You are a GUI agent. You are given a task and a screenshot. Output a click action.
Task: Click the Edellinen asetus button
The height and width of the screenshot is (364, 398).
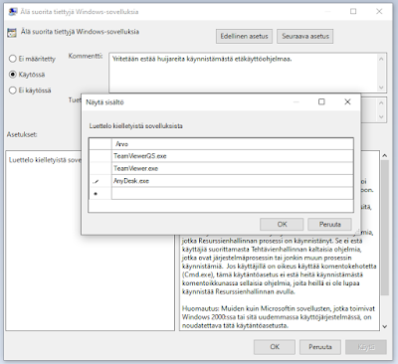click(x=244, y=36)
